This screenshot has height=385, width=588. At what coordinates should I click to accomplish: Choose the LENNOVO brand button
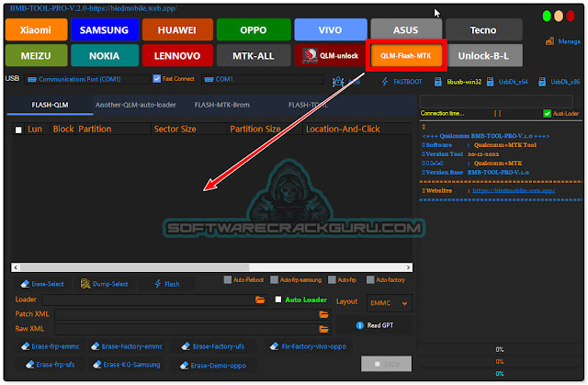click(177, 55)
